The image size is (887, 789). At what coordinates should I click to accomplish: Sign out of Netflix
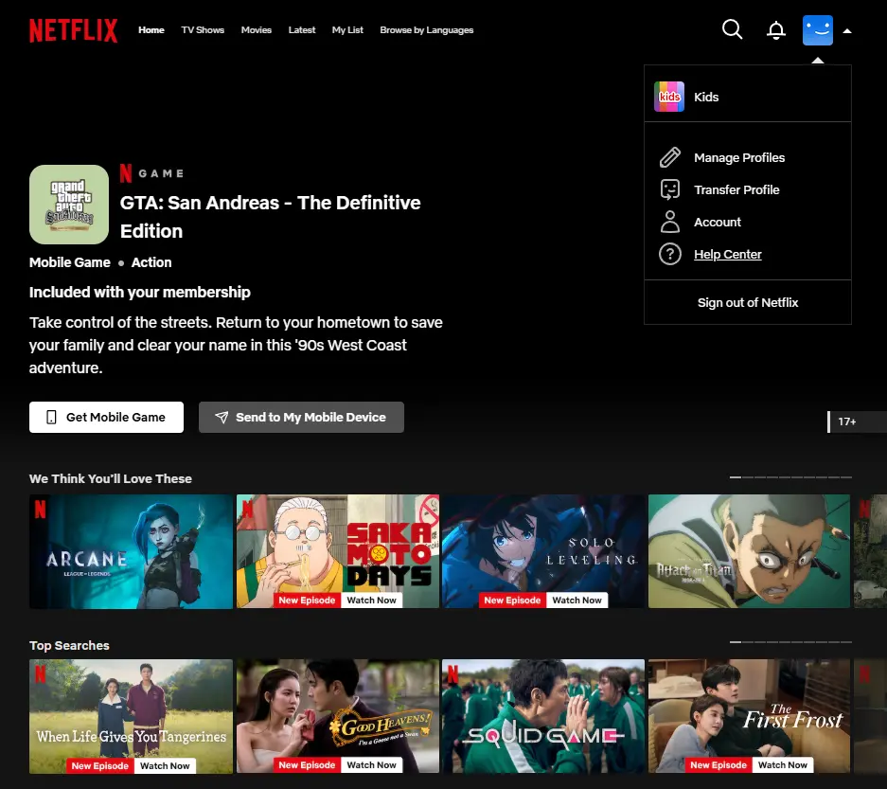(747, 303)
